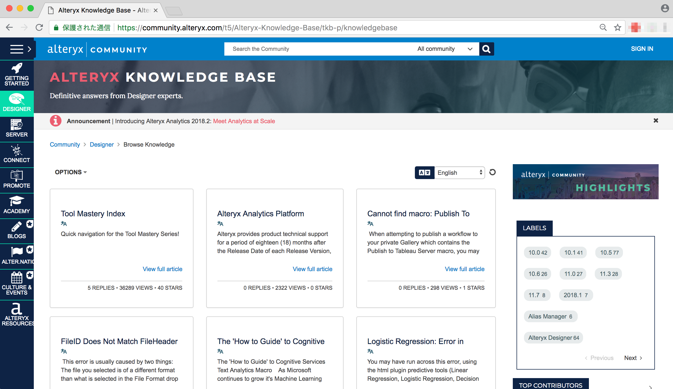This screenshot has height=389, width=673.
Task: Open a new browser tab
Action: pos(174,11)
